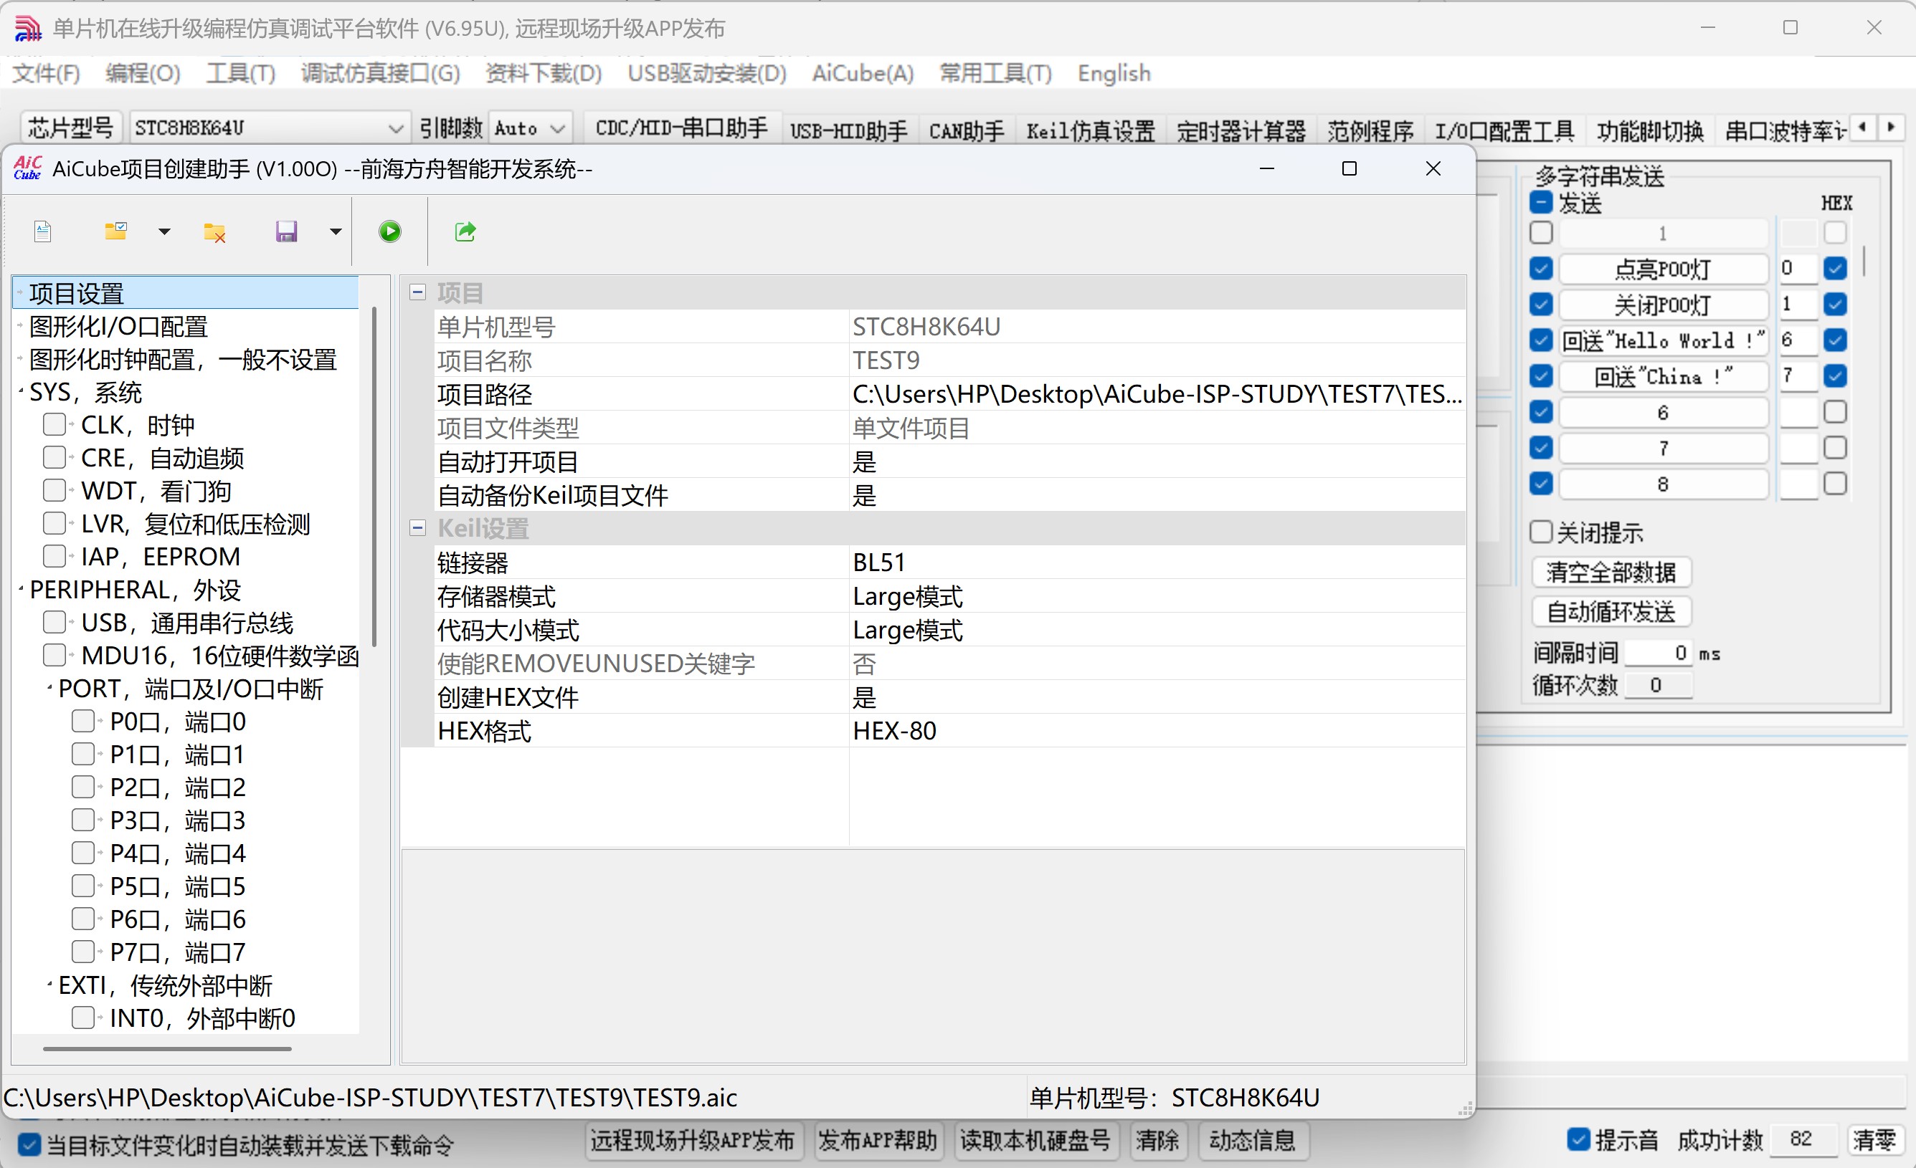Open the chip model STC8H8K64U combo box
1916x1168 pixels.
(x=268, y=128)
